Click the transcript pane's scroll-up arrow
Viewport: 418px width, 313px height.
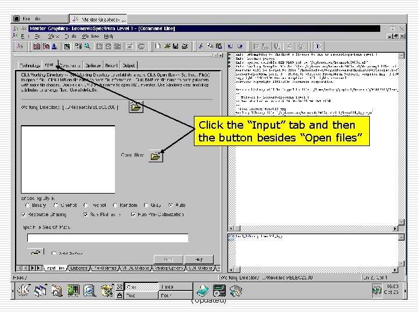[x=401, y=56]
